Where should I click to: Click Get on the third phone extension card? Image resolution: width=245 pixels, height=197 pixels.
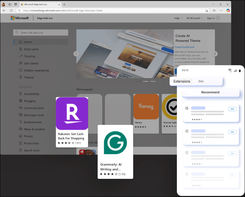(232, 153)
